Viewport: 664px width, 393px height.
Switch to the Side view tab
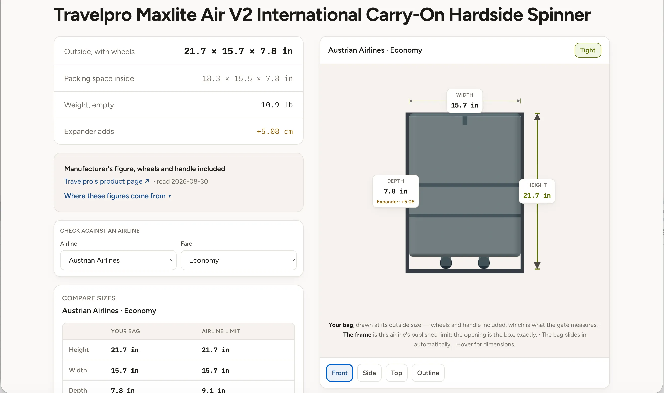pos(369,373)
